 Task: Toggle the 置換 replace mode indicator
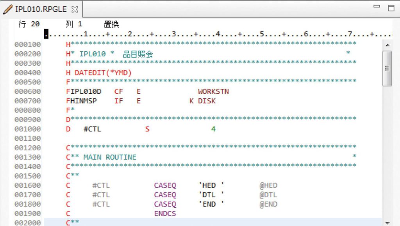[111, 24]
